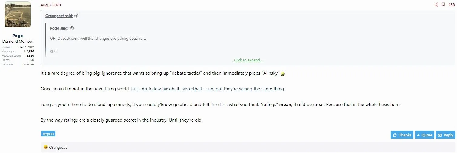Click the laughing emoji after "Alinsky"

(283, 74)
